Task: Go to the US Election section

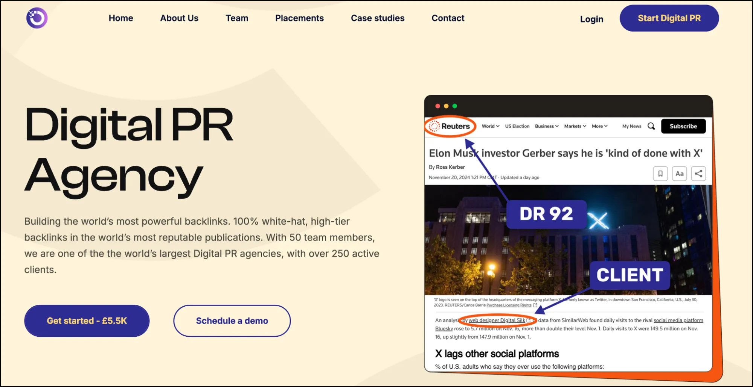Action: 517,126
